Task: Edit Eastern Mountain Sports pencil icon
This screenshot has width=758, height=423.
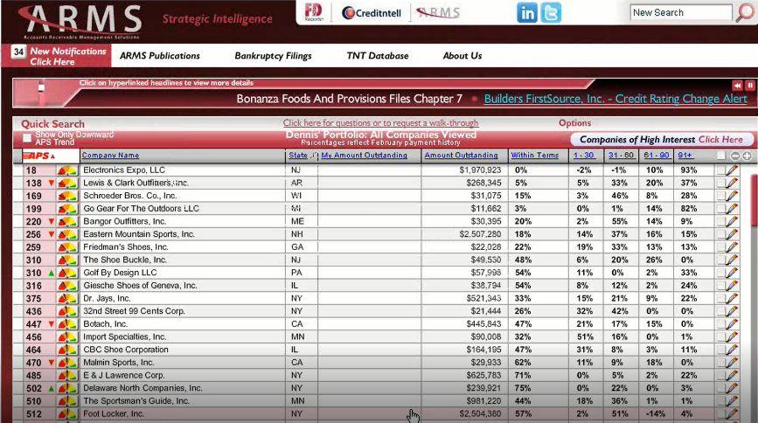Action: pos(733,234)
